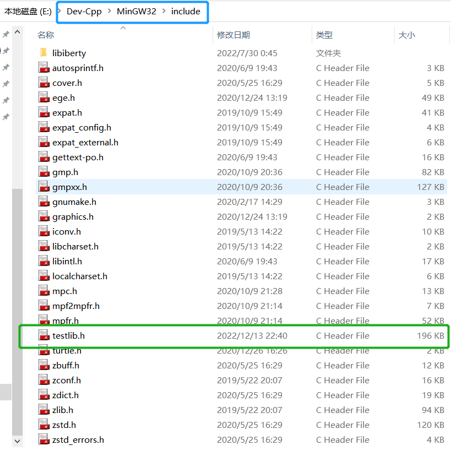Image resolution: width=451 pixels, height=456 pixels.
Task: Click C Header File type of zdict.h
Action: coord(343,395)
